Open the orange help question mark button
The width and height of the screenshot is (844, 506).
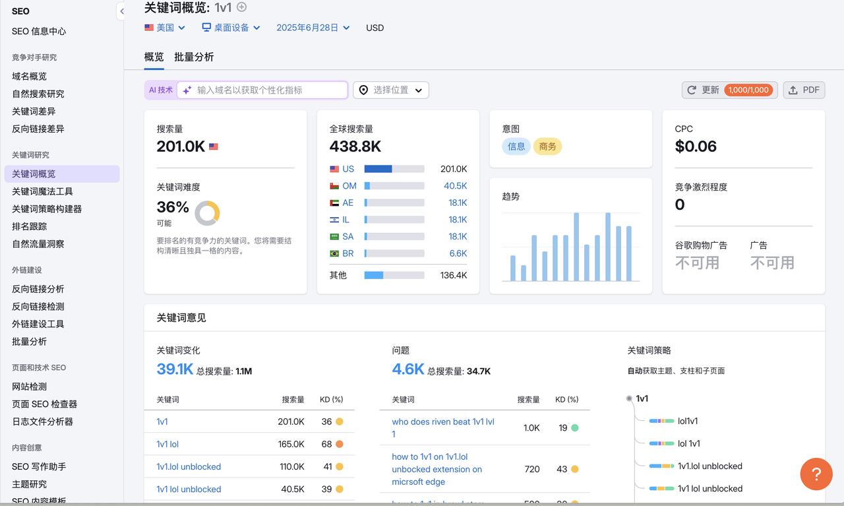coord(816,474)
